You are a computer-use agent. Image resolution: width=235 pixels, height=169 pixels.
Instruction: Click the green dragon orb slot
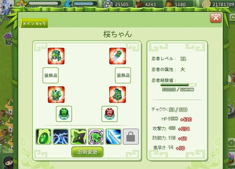pos(64,114)
